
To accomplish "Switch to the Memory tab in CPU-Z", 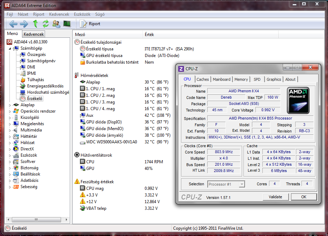I will point(241,79).
